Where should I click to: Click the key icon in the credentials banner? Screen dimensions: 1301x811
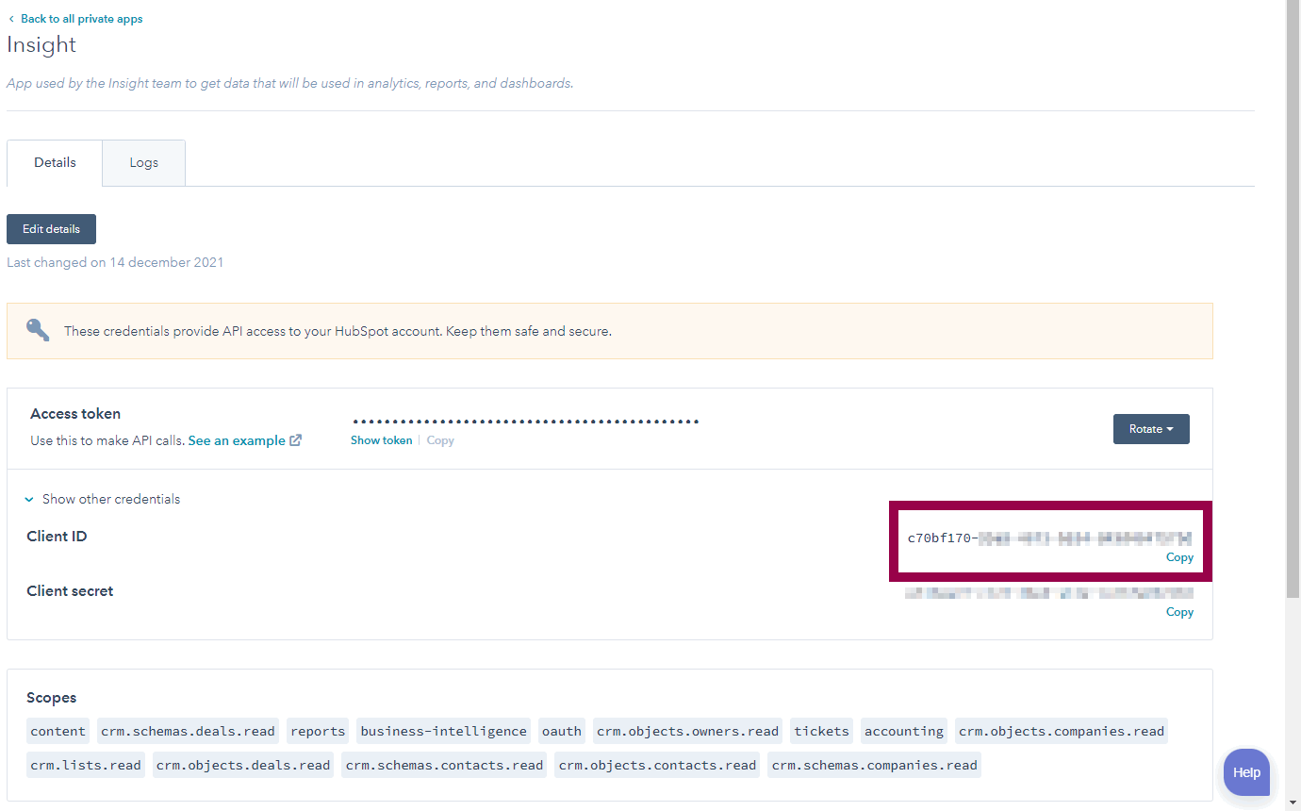click(38, 329)
